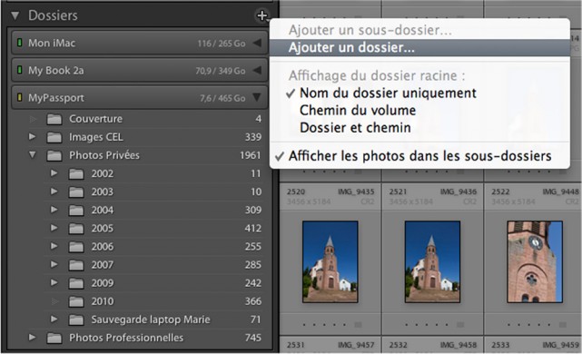
Task: Click the yellow status indicator on MyPassport
Action: [20, 98]
